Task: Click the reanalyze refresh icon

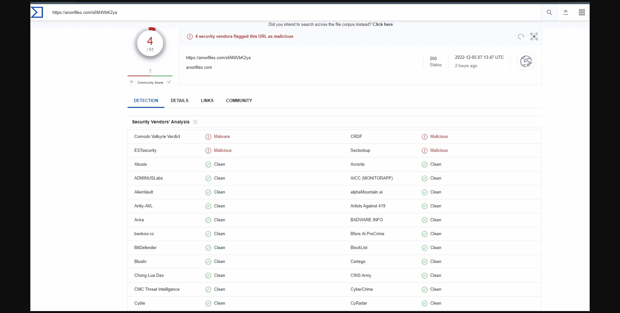Action: 521,37
